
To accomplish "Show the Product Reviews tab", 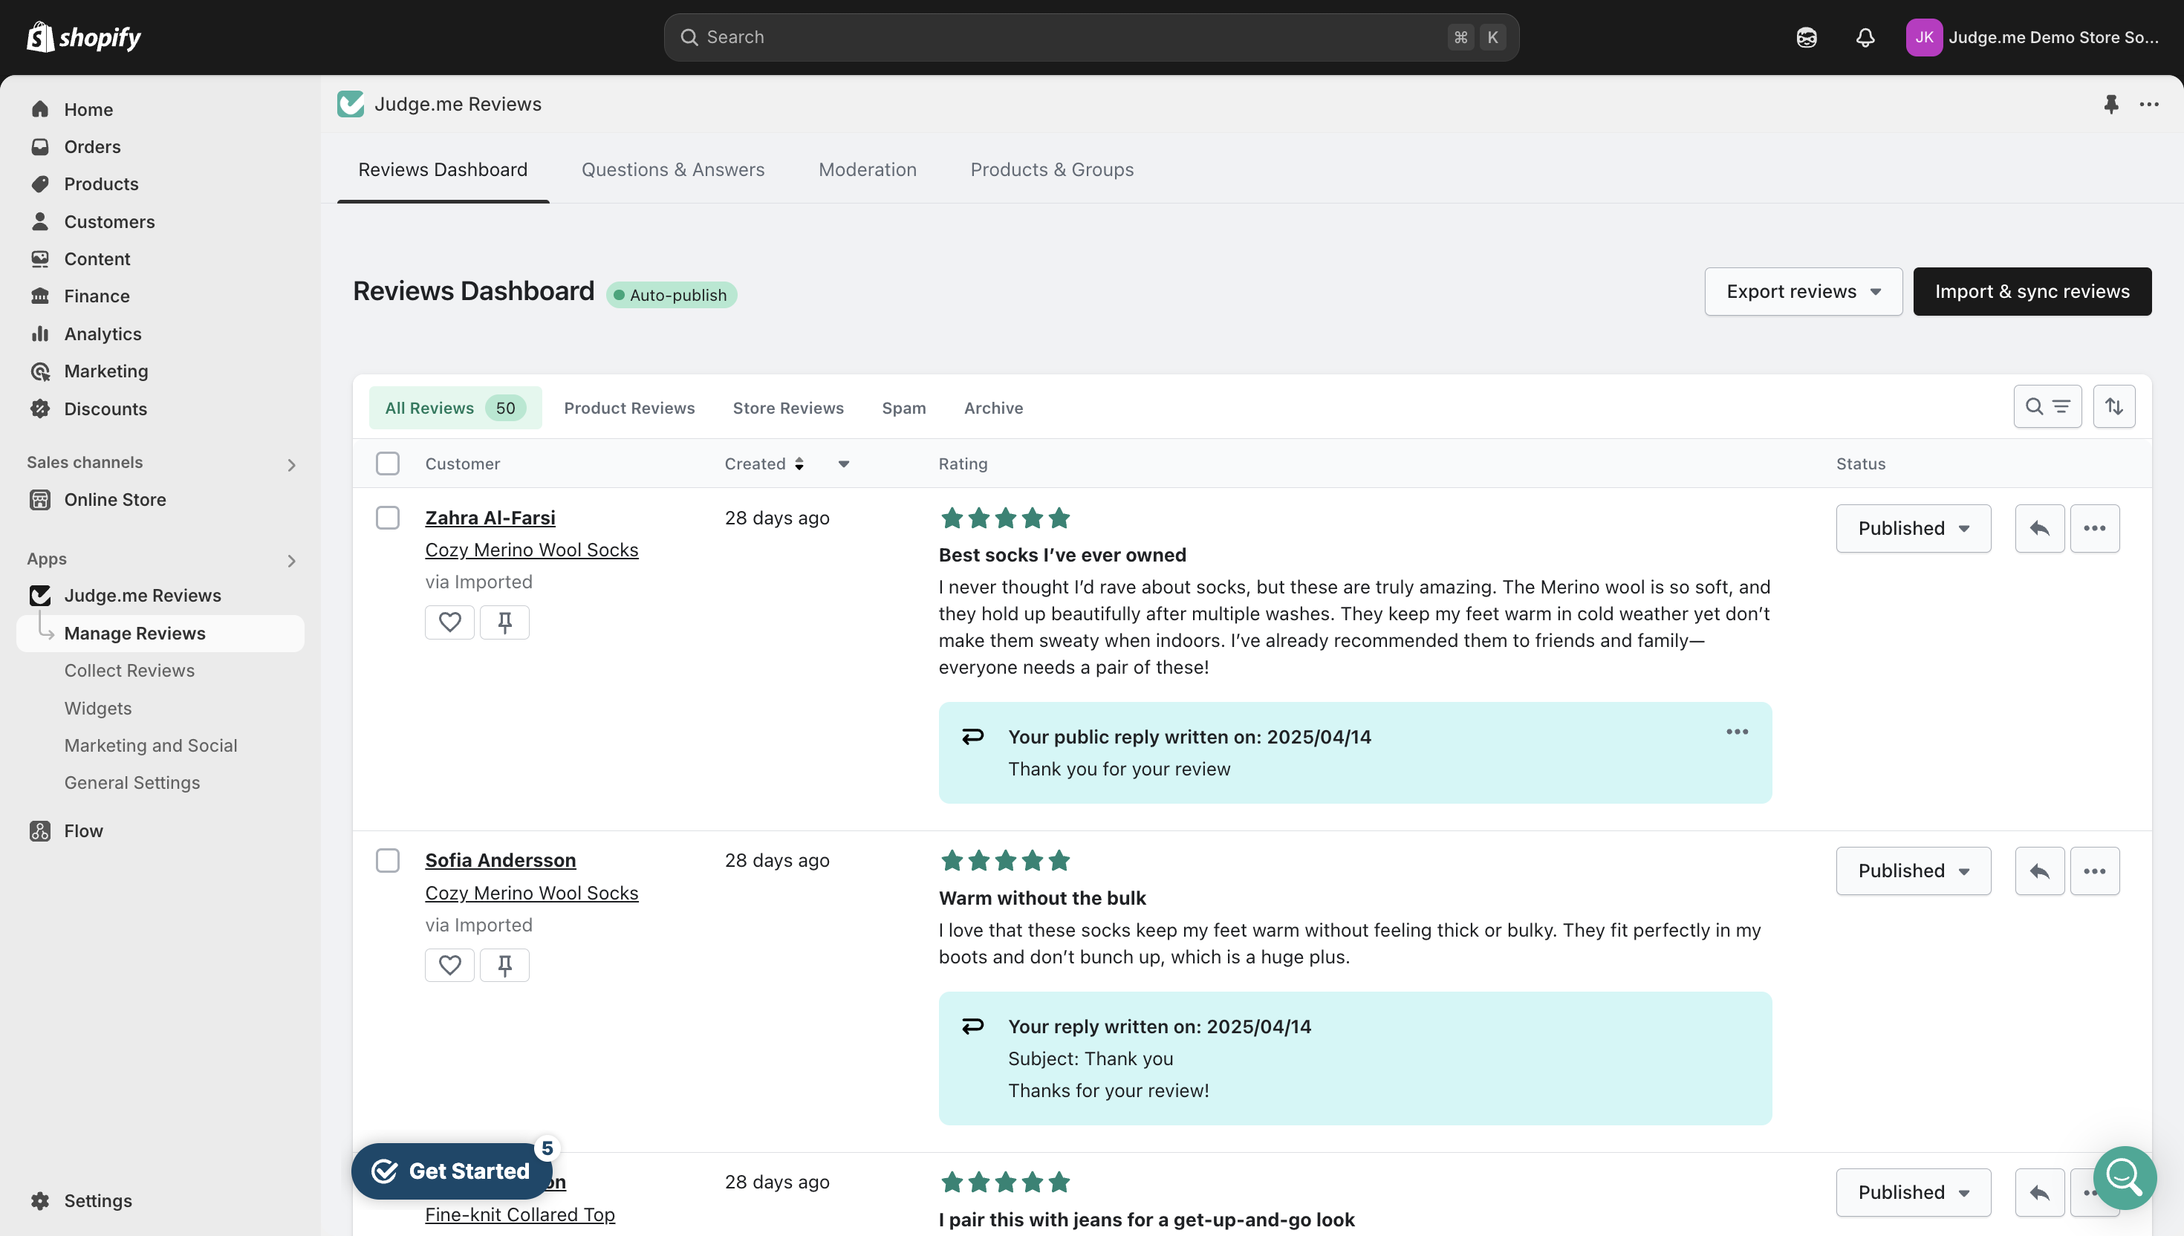I will click(x=629, y=409).
